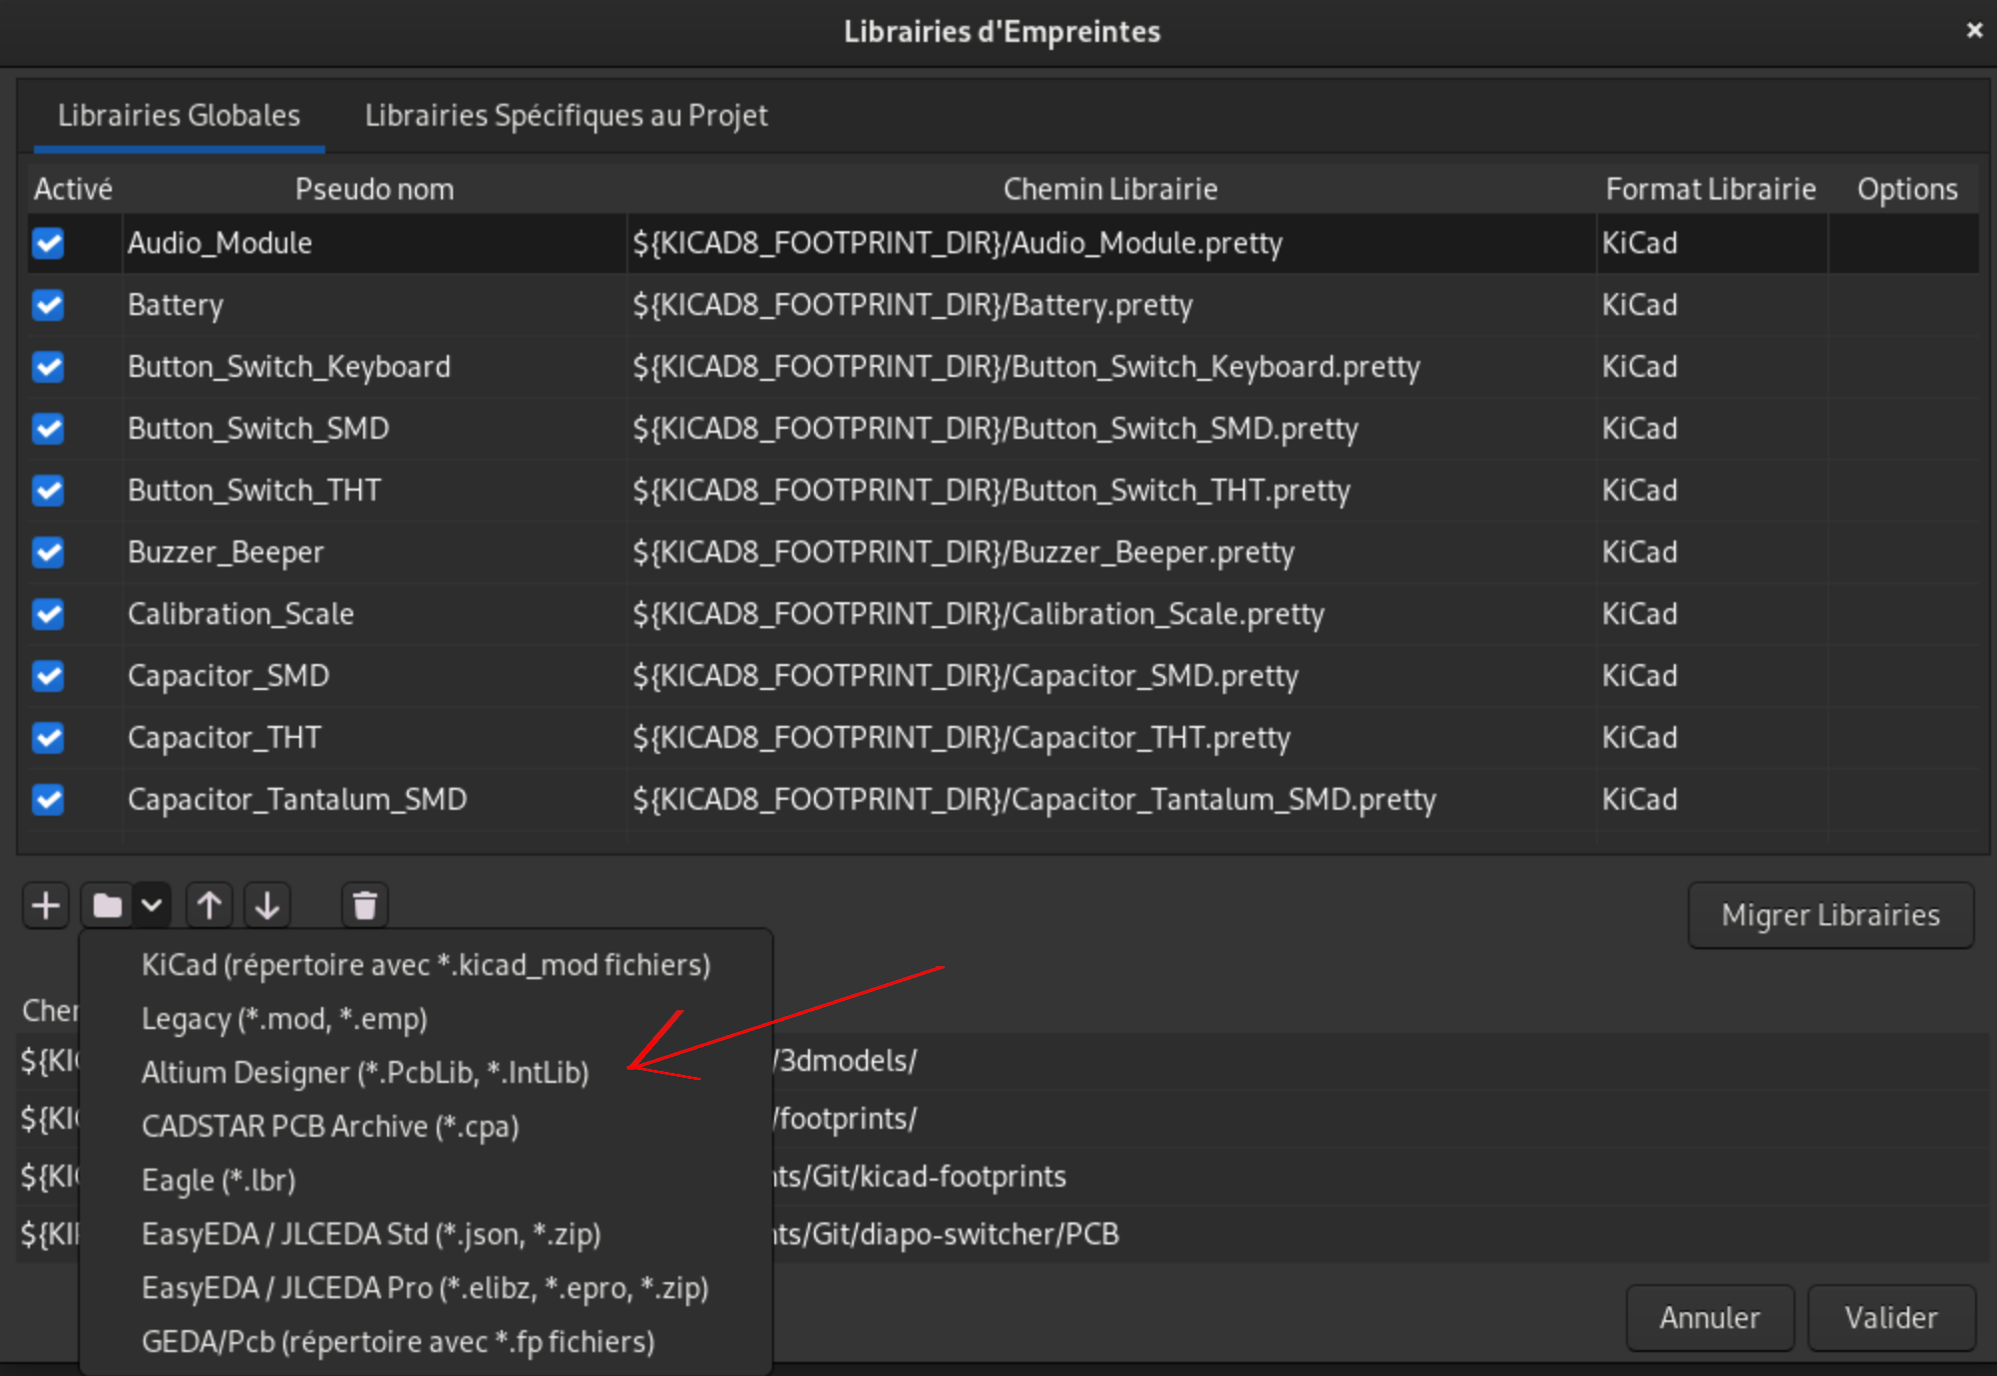Click KiCad format cell of Capacitor_THT row

1712,738
